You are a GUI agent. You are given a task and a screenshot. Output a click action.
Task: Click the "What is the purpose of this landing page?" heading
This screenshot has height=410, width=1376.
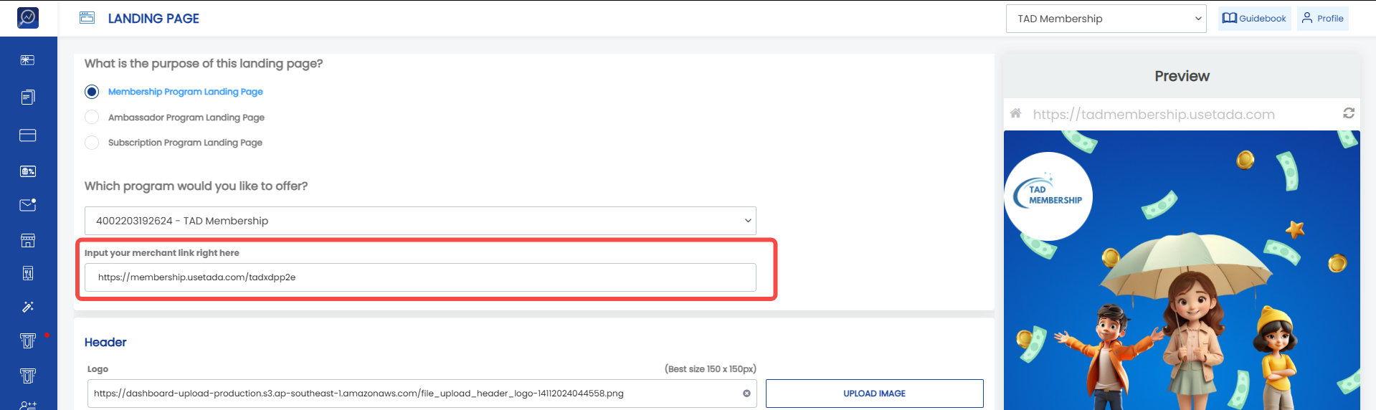click(204, 64)
